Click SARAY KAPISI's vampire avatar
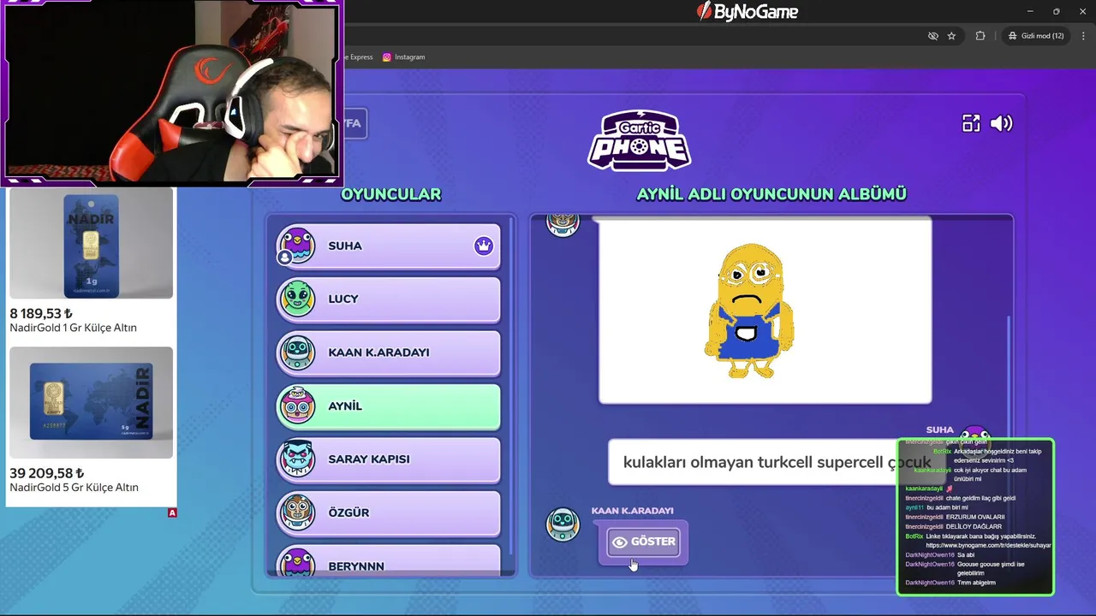This screenshot has width=1096, height=616. coord(297,459)
